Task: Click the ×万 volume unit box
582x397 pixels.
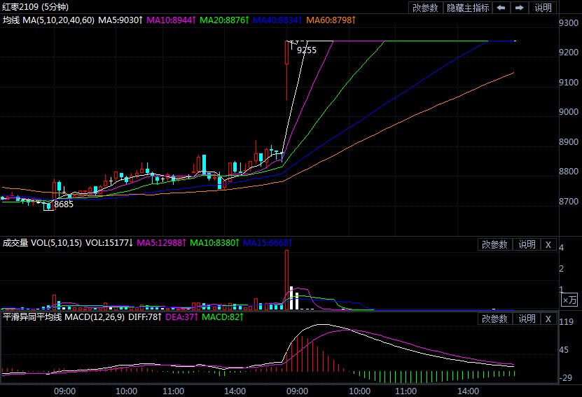Action: 570,300
